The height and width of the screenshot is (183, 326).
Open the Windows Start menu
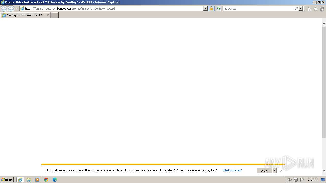pos(7,180)
